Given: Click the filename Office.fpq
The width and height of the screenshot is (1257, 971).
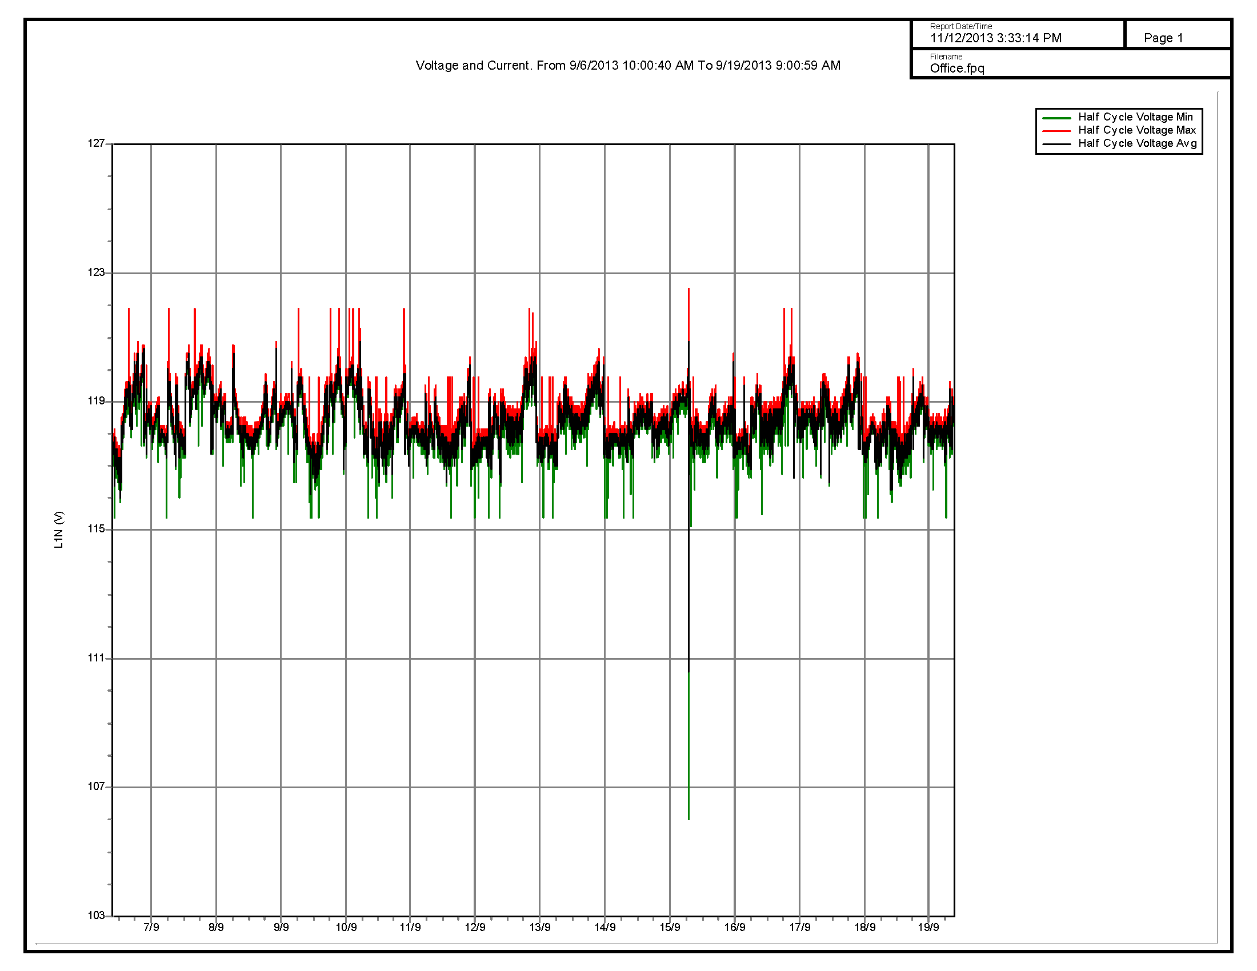Looking at the screenshot, I should (956, 69).
